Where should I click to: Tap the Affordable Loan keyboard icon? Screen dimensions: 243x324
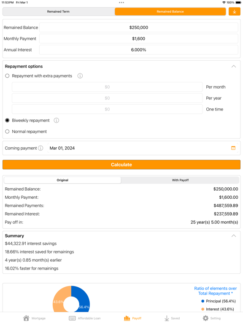pos(72,318)
